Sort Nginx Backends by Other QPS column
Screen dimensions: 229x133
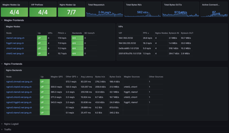(x=72, y=77)
